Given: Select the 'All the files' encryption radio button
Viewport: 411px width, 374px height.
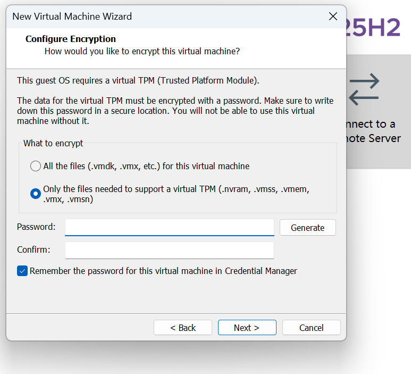Looking at the screenshot, I should coord(36,166).
